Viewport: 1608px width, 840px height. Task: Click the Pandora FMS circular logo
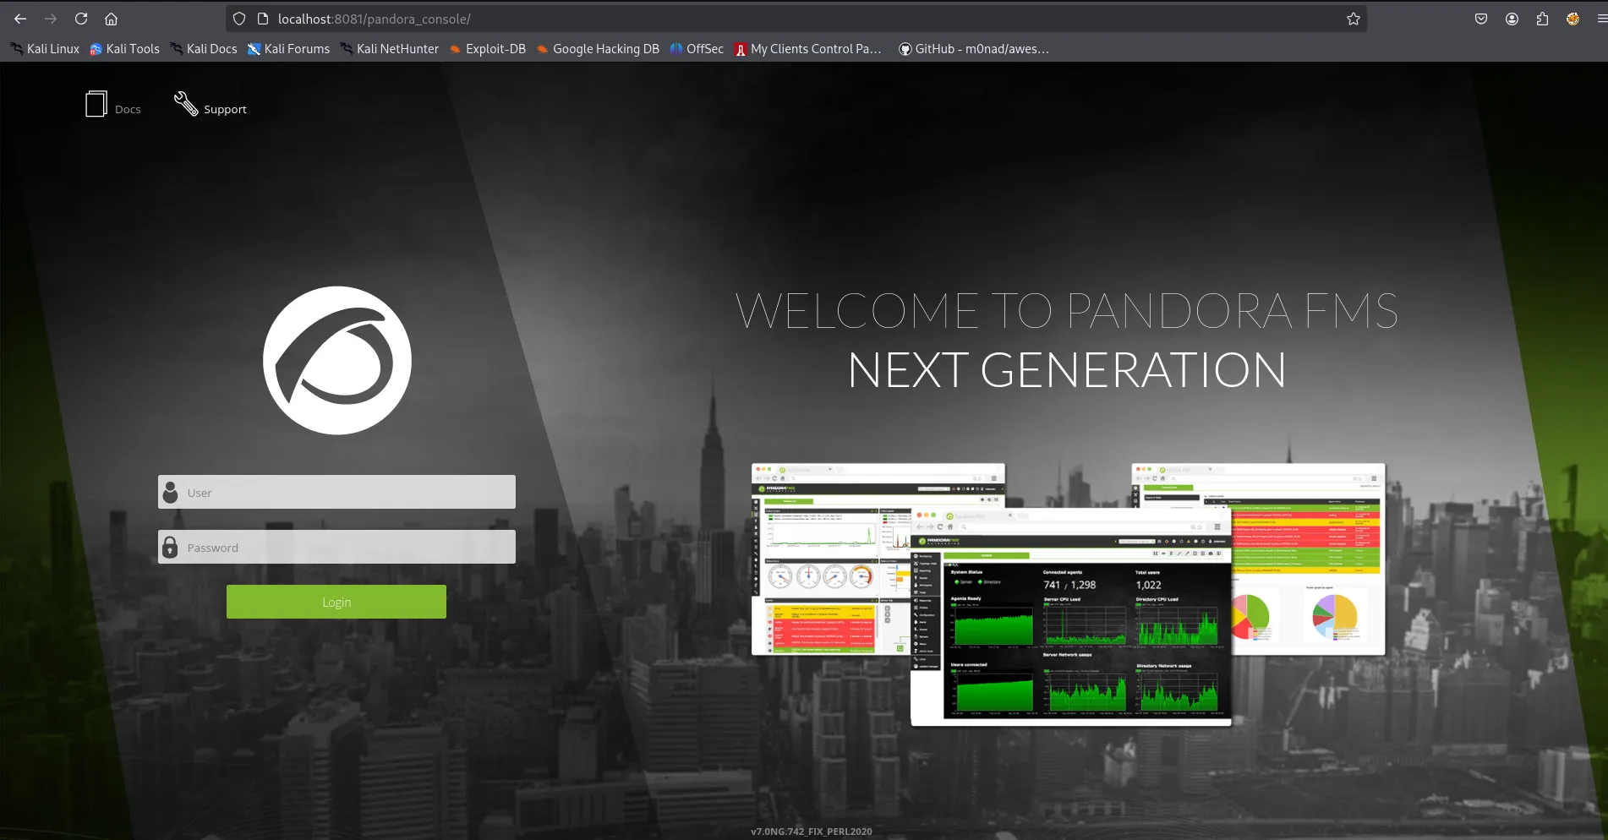click(x=337, y=361)
